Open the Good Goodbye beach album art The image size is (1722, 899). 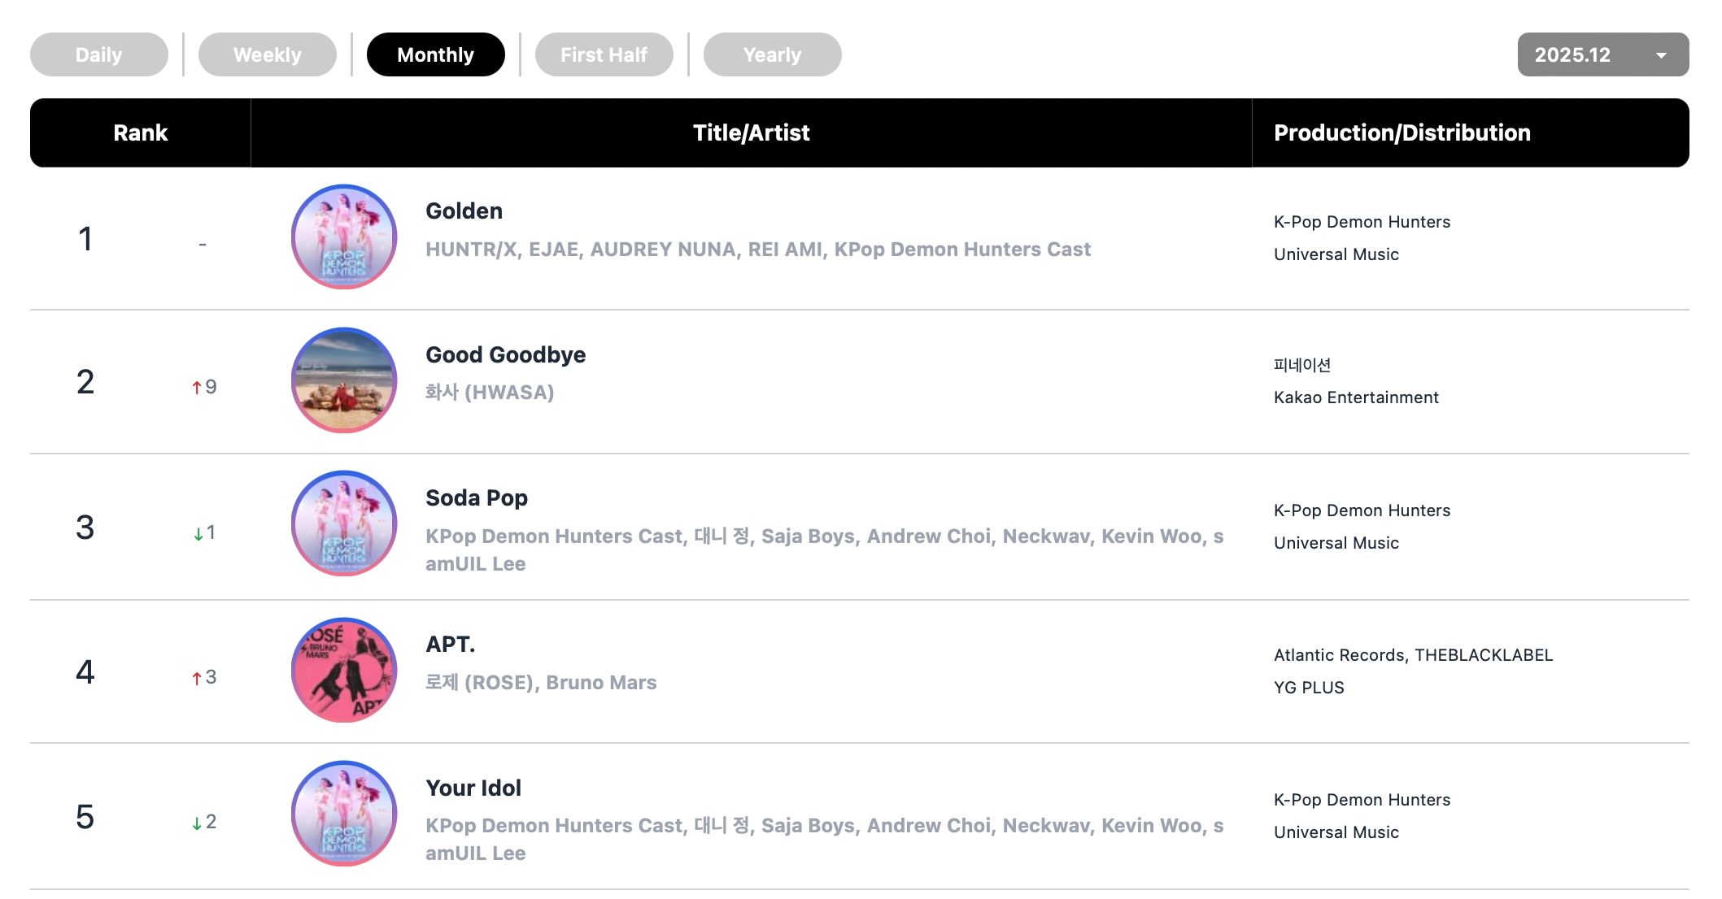pyautogui.click(x=344, y=380)
